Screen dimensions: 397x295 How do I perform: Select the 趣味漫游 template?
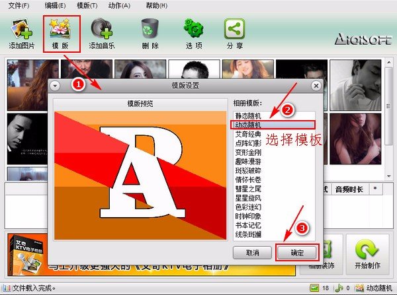click(274, 162)
